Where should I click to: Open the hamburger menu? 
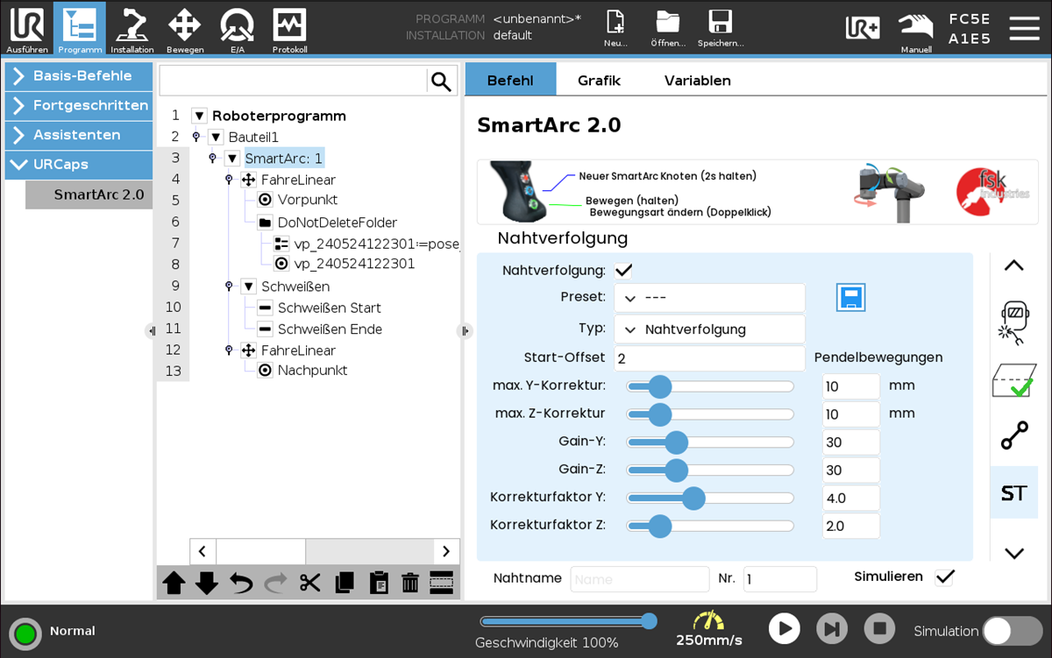coord(1024,28)
